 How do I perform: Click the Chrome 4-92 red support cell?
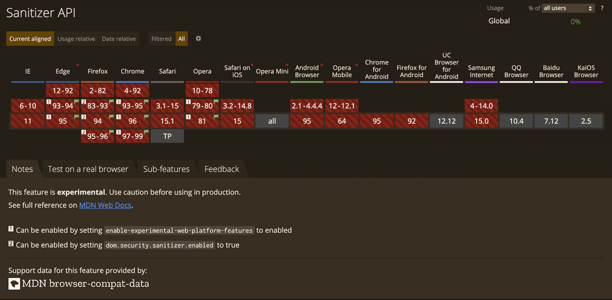132,90
